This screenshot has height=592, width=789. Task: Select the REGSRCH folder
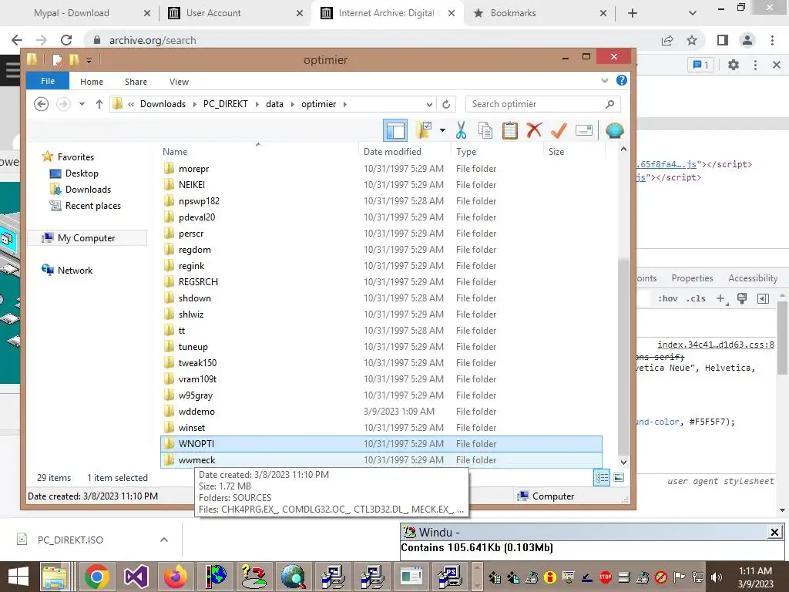(x=381, y=282)
